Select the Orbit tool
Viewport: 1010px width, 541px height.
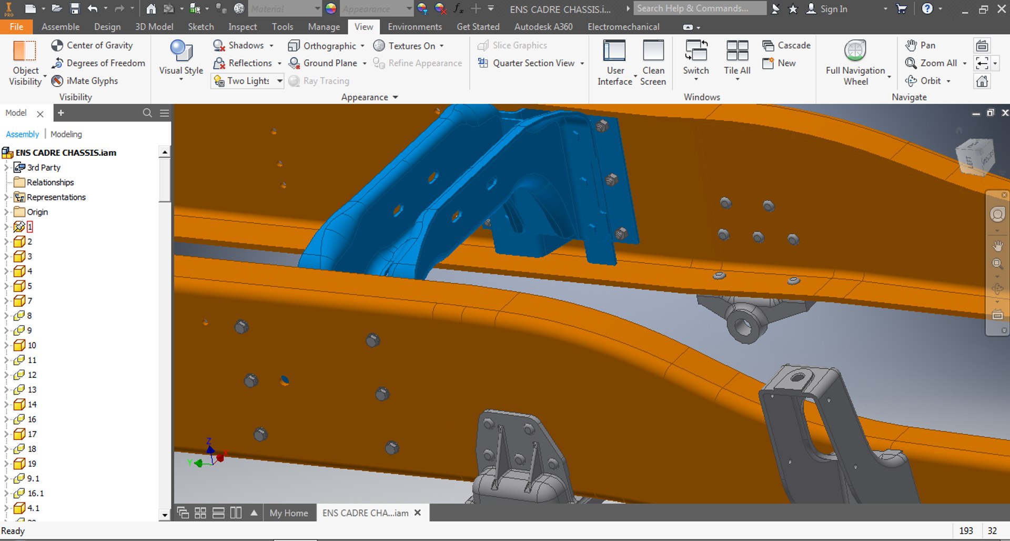pos(923,81)
